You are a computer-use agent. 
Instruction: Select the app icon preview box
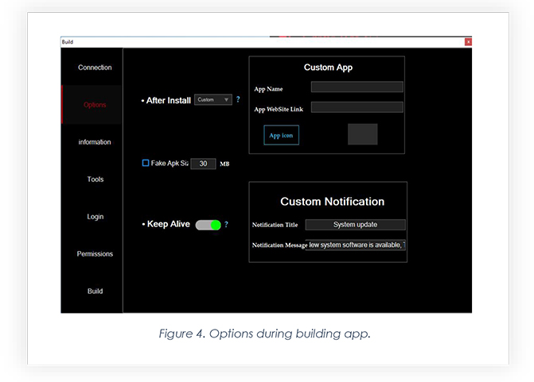362,134
